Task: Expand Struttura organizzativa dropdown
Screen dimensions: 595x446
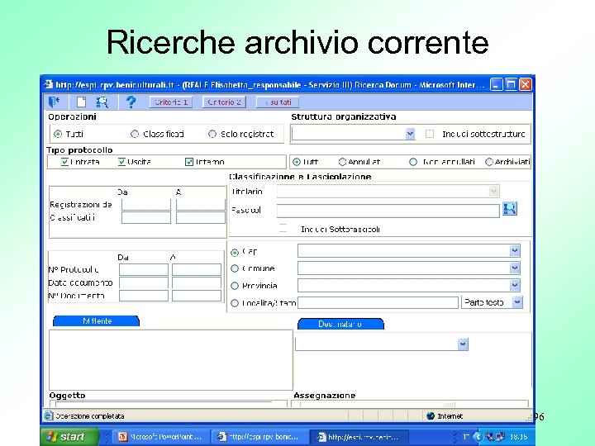Action: click(410, 134)
